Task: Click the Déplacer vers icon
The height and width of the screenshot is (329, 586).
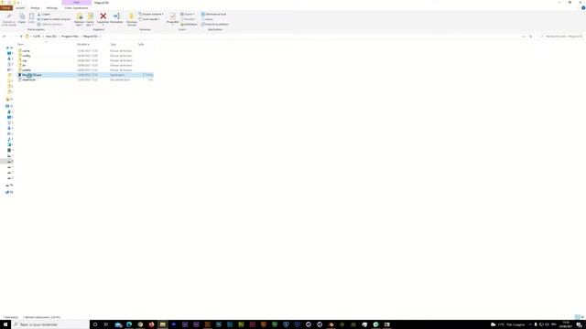Action: coord(80,16)
